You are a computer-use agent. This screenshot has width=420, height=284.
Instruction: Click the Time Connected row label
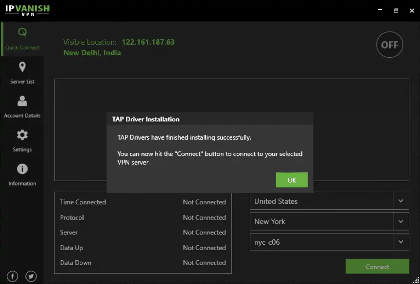pos(83,202)
